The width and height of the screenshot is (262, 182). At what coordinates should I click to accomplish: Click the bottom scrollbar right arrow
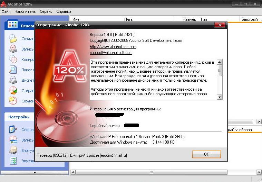[259, 172]
